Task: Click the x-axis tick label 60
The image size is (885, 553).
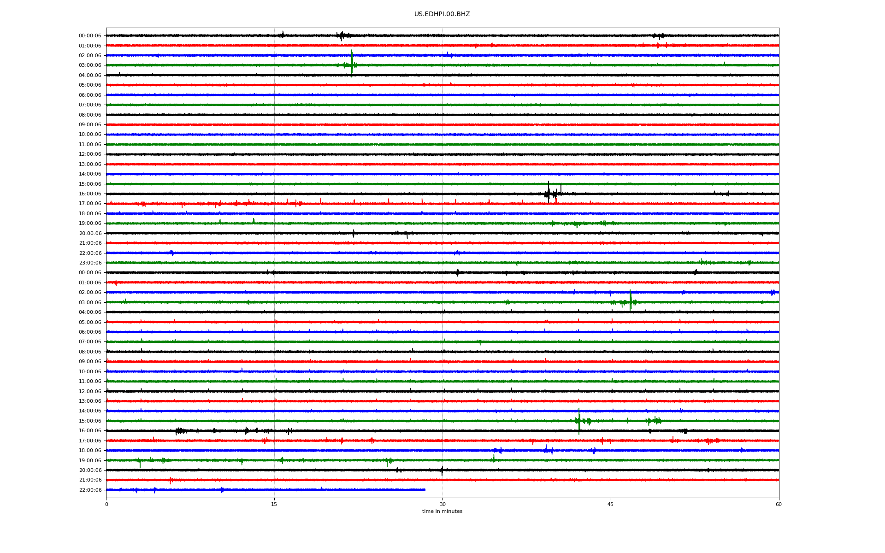Action: (779, 504)
